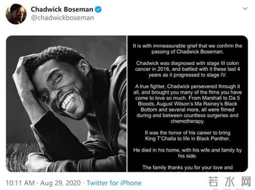Viewport: 255px width, 190px height.
Task: Click the "honor of his career" paragraph
Action: coord(187,136)
